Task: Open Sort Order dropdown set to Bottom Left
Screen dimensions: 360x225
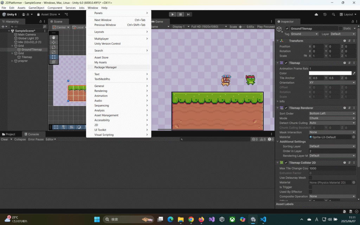Action: point(332,114)
